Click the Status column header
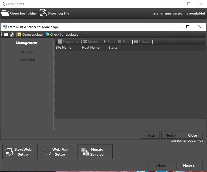The width and height of the screenshot is (207, 172). point(113,48)
